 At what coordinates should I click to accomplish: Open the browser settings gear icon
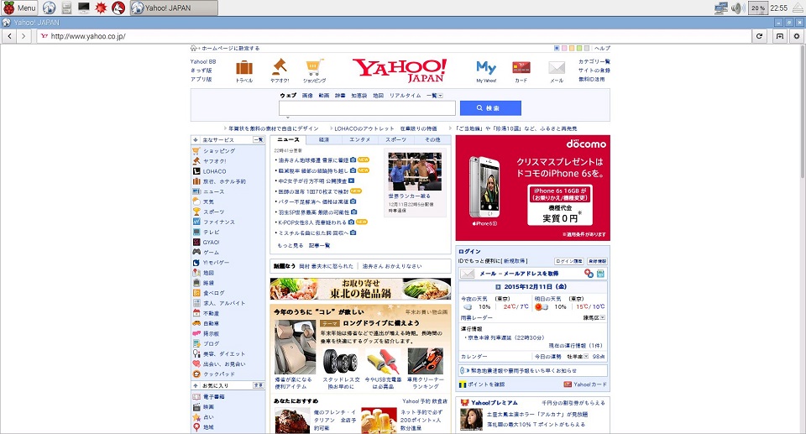797,36
